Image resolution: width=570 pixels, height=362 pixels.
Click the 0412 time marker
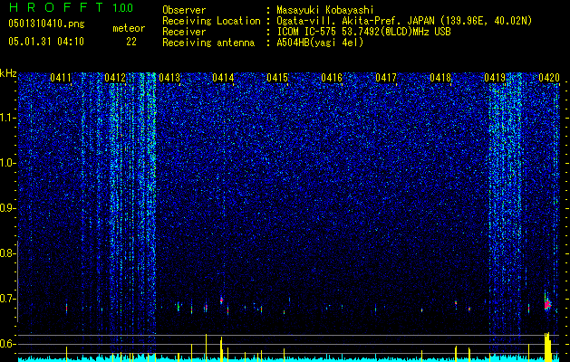[x=115, y=78]
